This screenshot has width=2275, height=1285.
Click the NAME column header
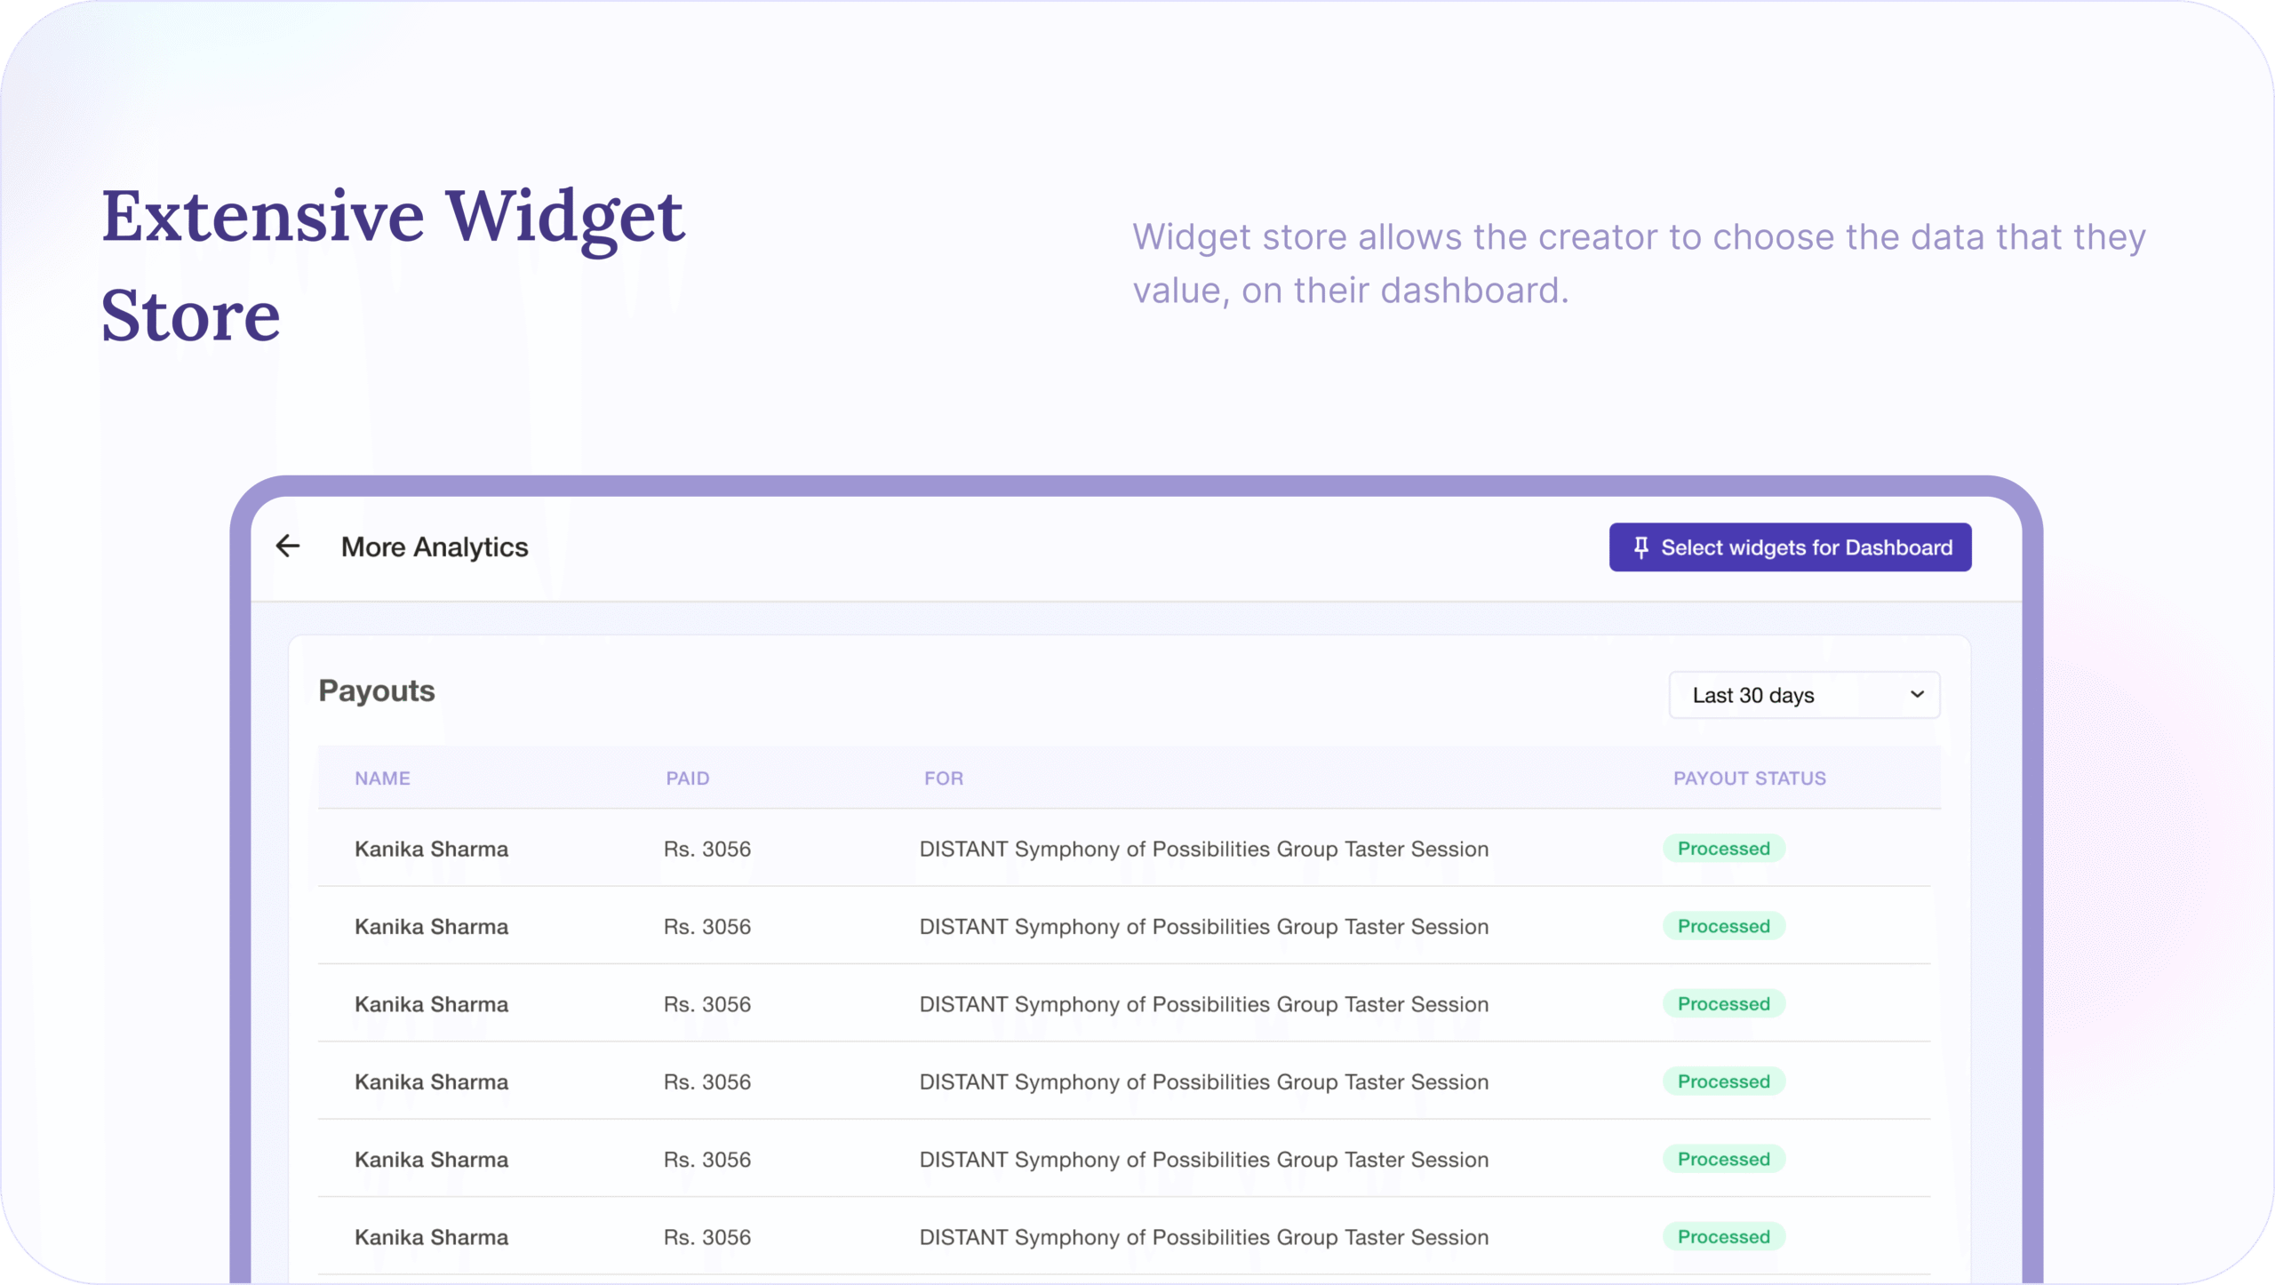coord(382,778)
